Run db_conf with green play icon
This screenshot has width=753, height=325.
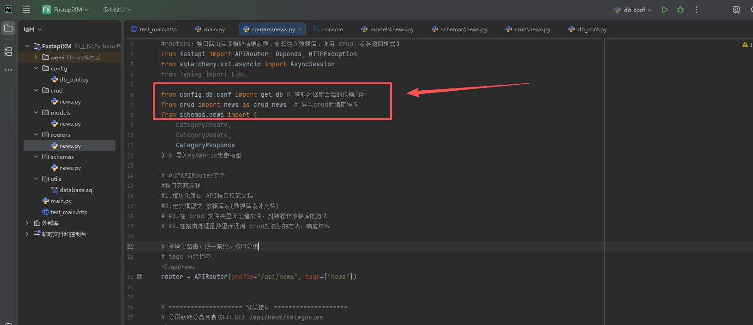click(x=665, y=9)
